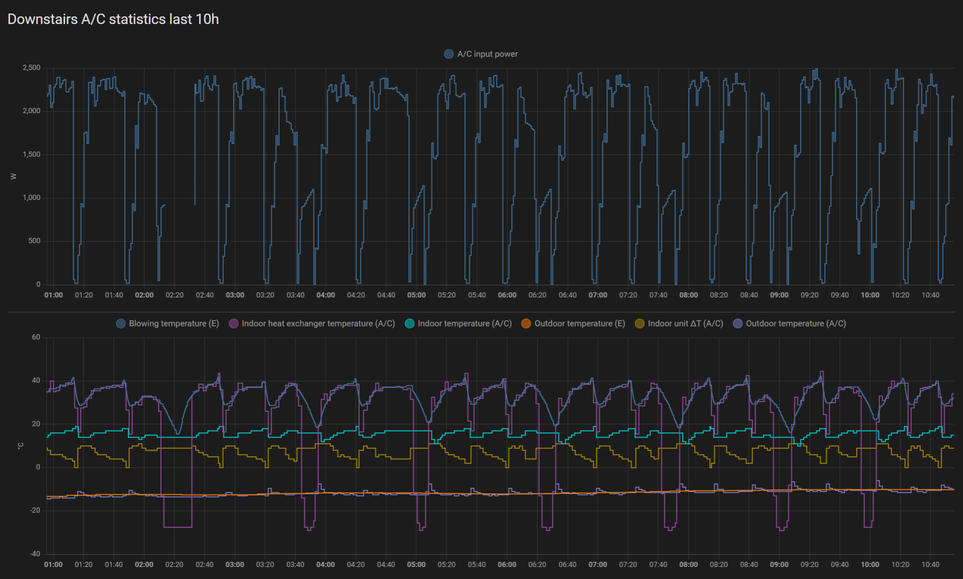Click the purple Indoor heat exchanger legend circle
This screenshot has width=963, height=579.
[234, 324]
